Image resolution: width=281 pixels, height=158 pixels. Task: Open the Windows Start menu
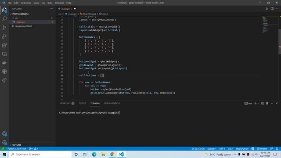coord(4,154)
